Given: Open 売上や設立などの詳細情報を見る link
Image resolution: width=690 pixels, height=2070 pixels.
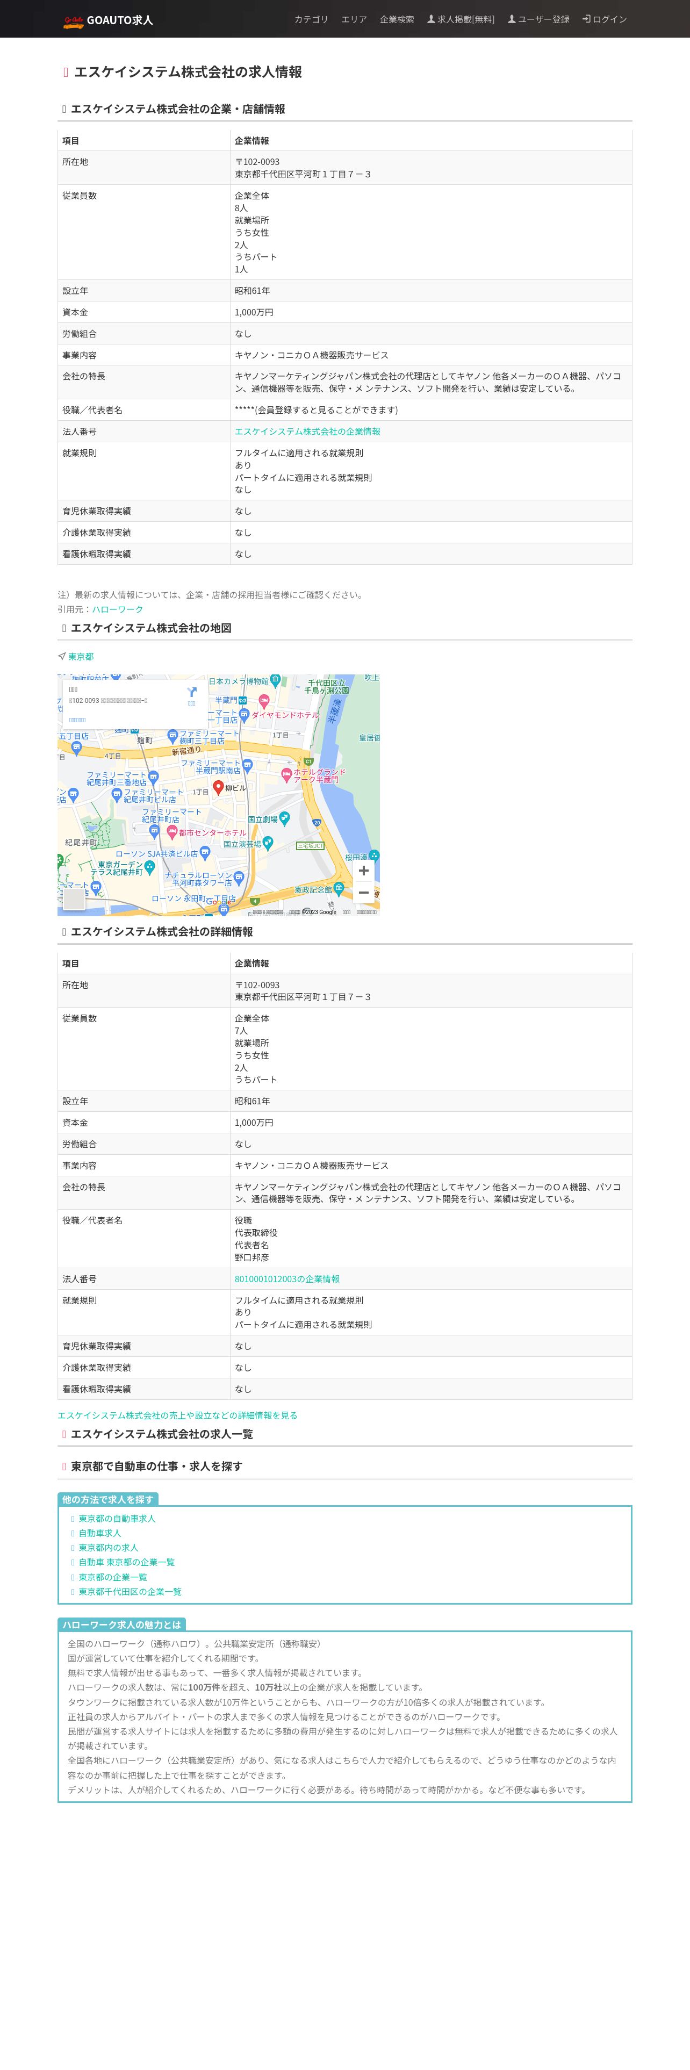Looking at the screenshot, I should [177, 1415].
